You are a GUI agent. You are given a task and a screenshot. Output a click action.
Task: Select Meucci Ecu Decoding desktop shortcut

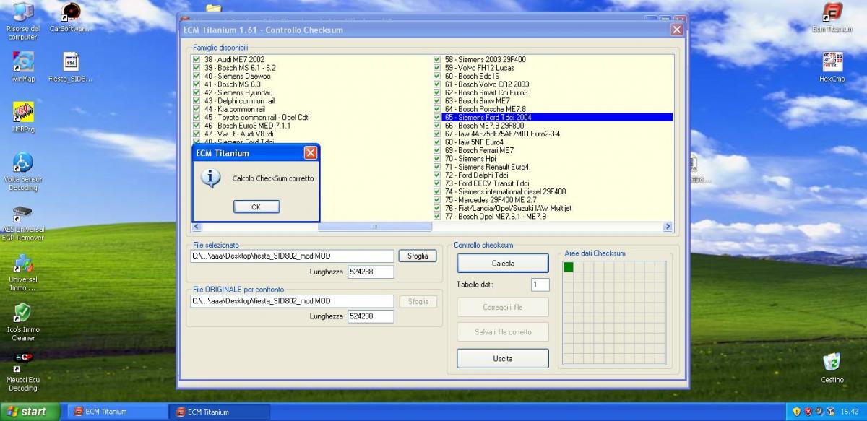[x=22, y=372]
